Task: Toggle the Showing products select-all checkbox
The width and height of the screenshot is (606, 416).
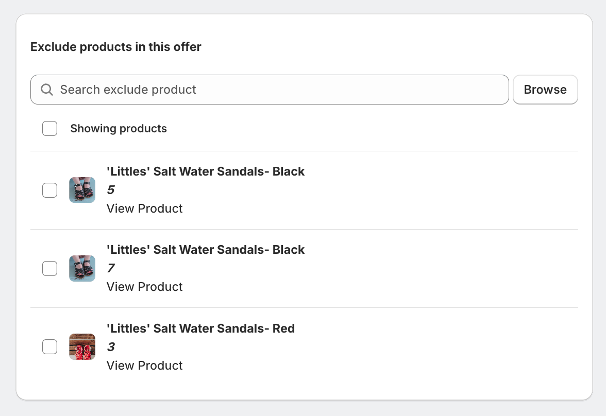Action: (49, 129)
